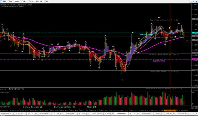Click the 'Volumes 154' indicator label

(x=5, y=93)
